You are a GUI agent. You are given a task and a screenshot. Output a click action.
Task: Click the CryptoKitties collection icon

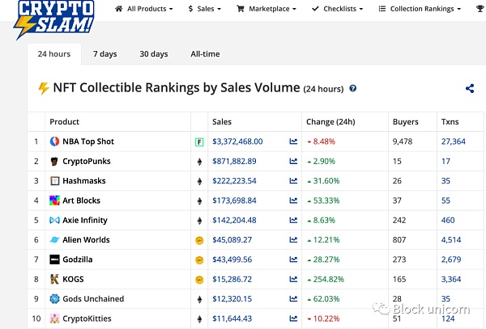click(x=54, y=318)
